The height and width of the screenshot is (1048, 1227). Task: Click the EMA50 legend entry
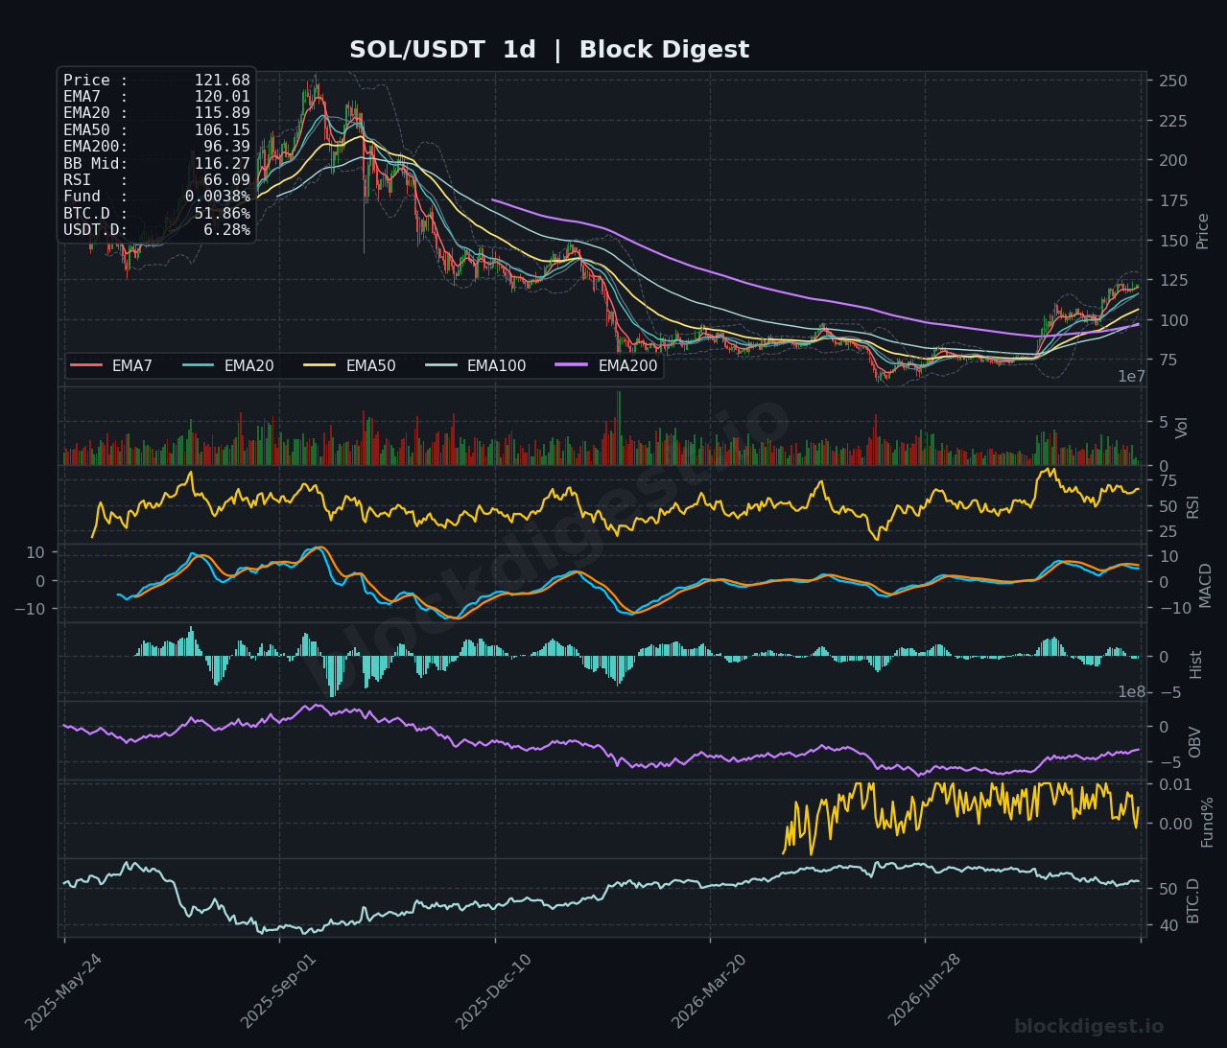(x=349, y=365)
